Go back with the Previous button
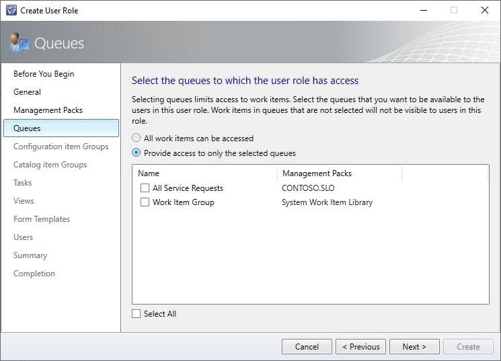The height and width of the screenshot is (361, 501). coord(360,347)
